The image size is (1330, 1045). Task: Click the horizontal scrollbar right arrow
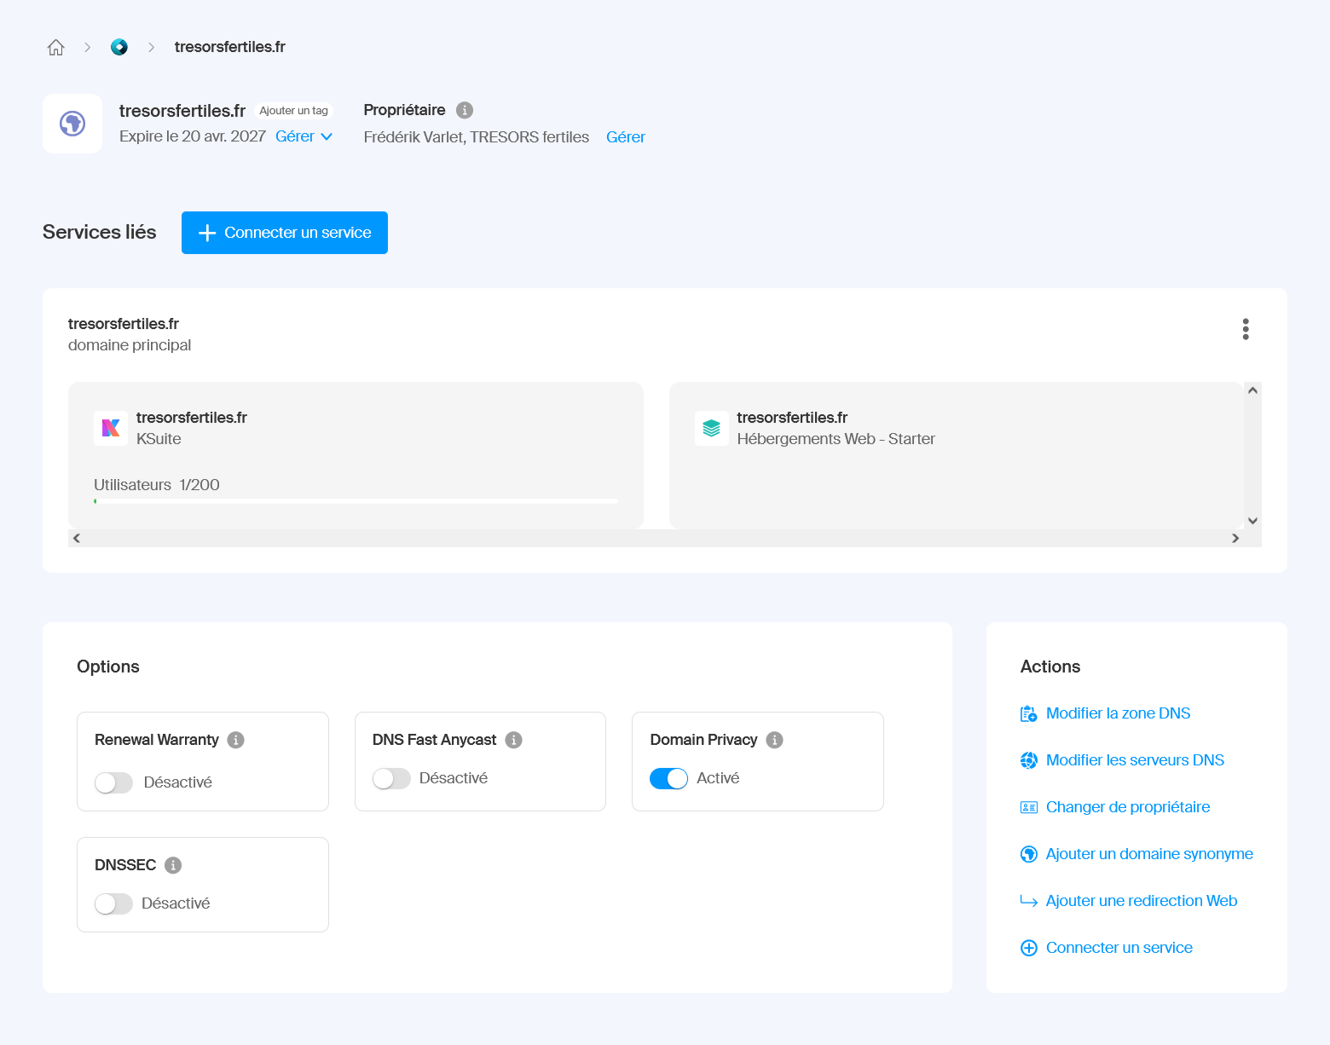click(1235, 538)
